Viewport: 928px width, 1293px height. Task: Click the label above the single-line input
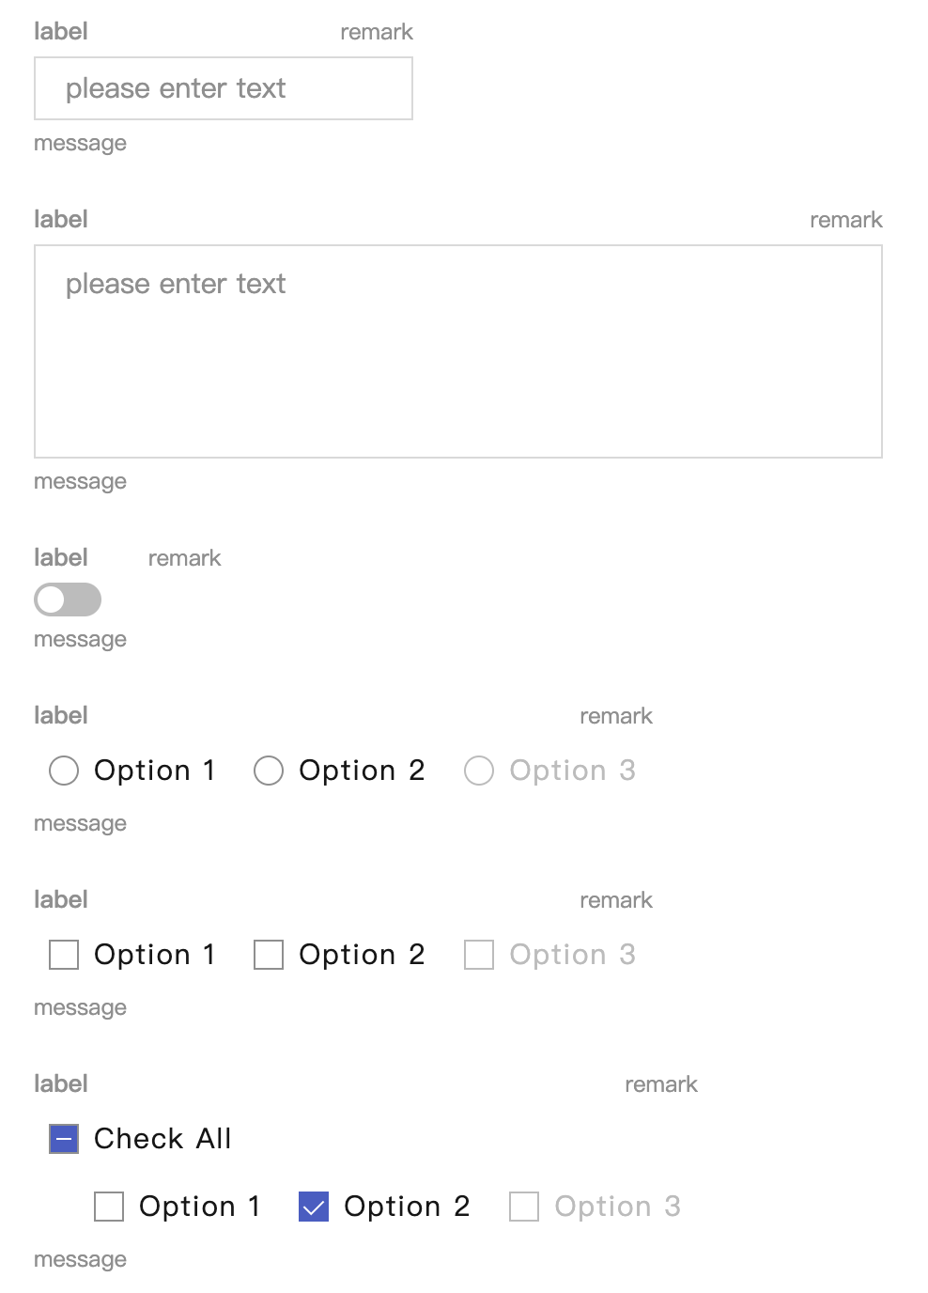61,31
